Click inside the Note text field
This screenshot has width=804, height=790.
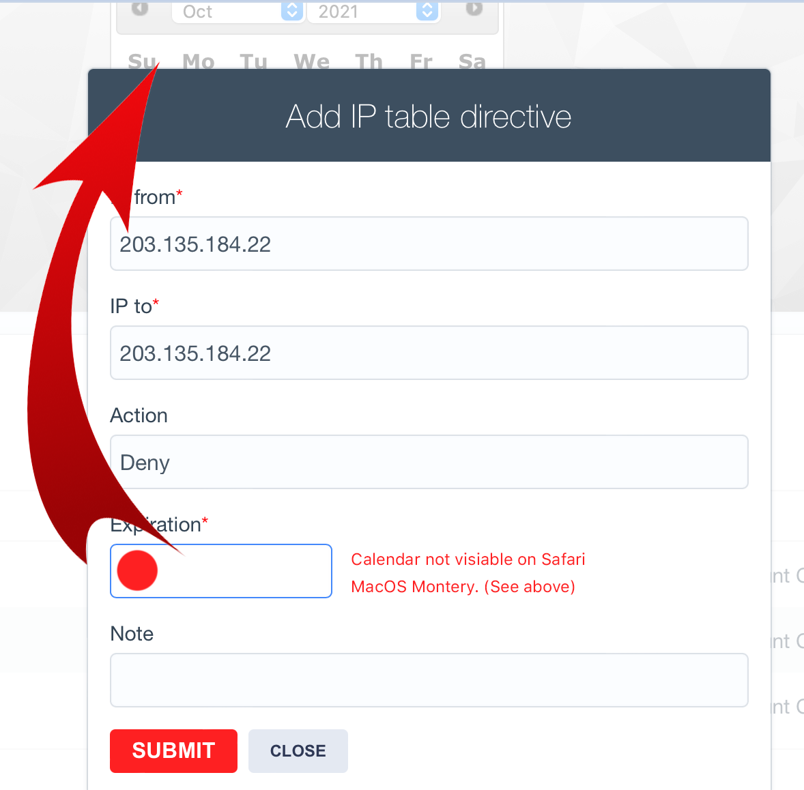pos(429,680)
